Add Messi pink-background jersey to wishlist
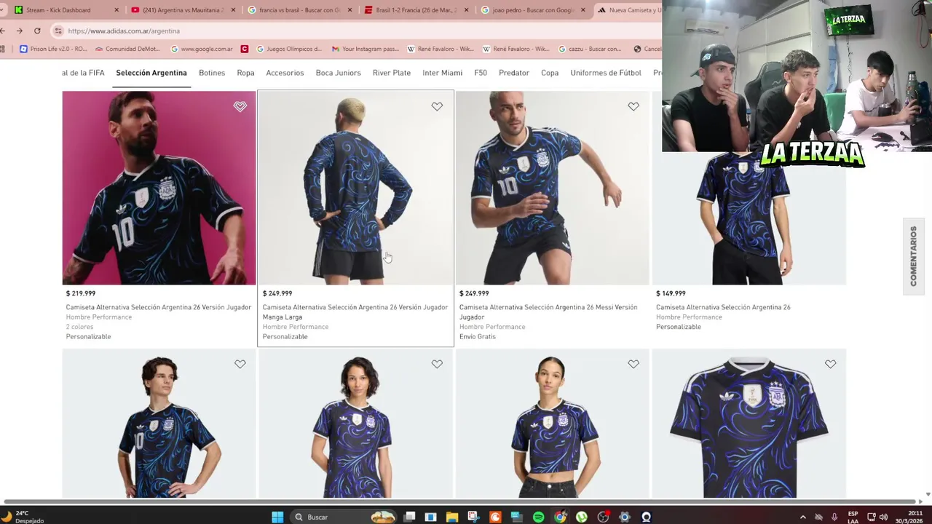932x524 pixels. coord(240,106)
